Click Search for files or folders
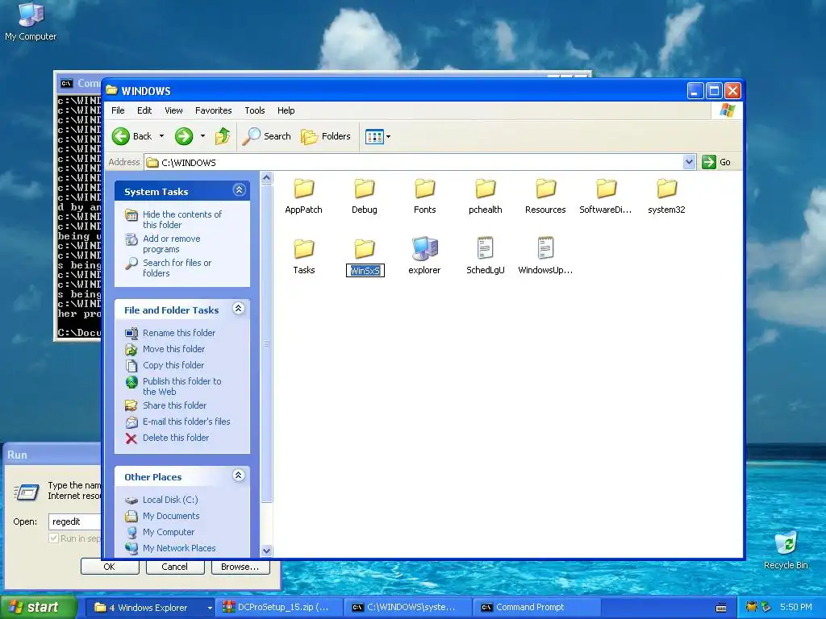Viewport: 826px width, 619px height. 177,268
